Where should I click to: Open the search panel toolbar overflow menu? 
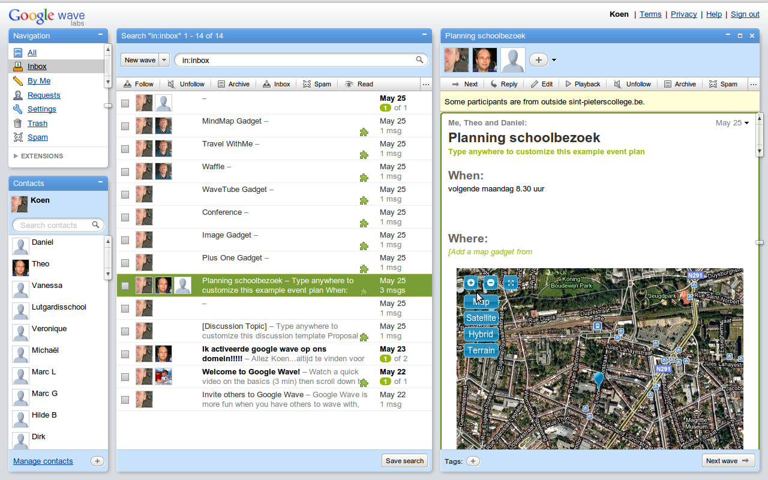pyautogui.click(x=426, y=84)
